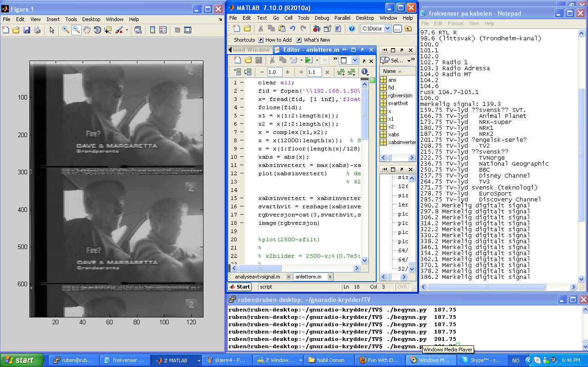Open the Parallel menu in MATLAB
This screenshot has width=588, height=367.
click(342, 18)
